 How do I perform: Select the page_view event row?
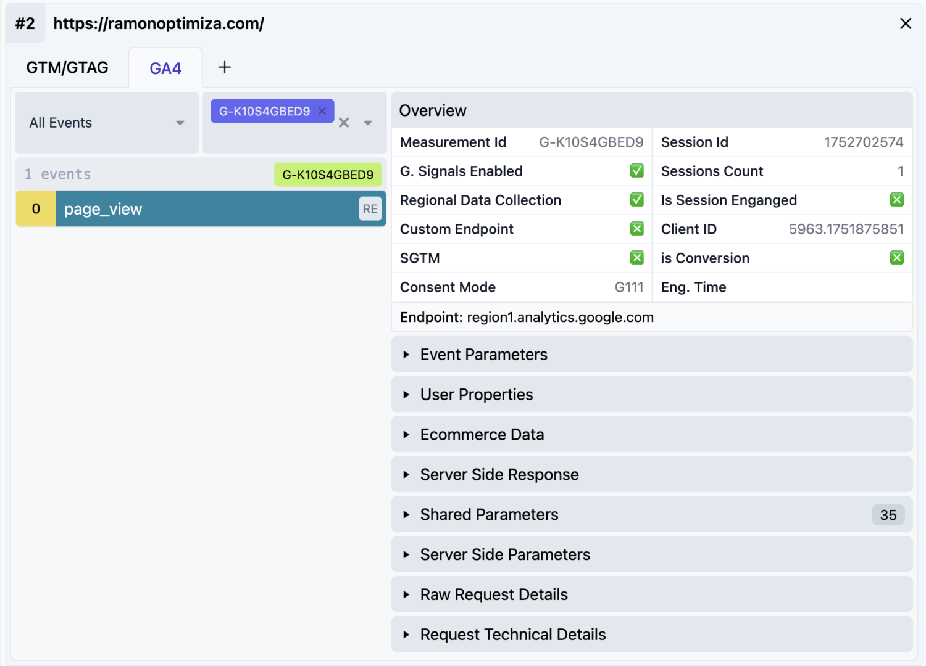(201, 209)
